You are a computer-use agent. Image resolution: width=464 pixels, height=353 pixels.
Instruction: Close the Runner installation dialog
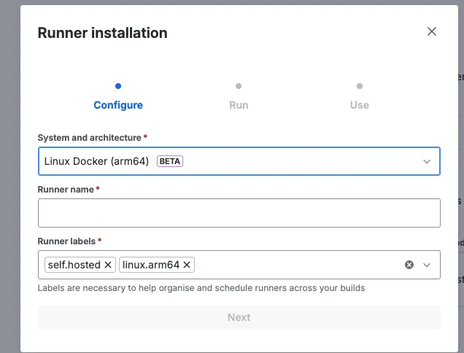432,31
